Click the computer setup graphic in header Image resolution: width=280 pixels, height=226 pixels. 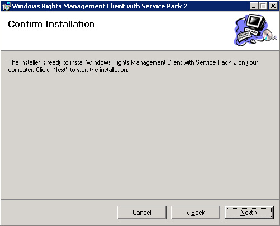[x=255, y=30]
